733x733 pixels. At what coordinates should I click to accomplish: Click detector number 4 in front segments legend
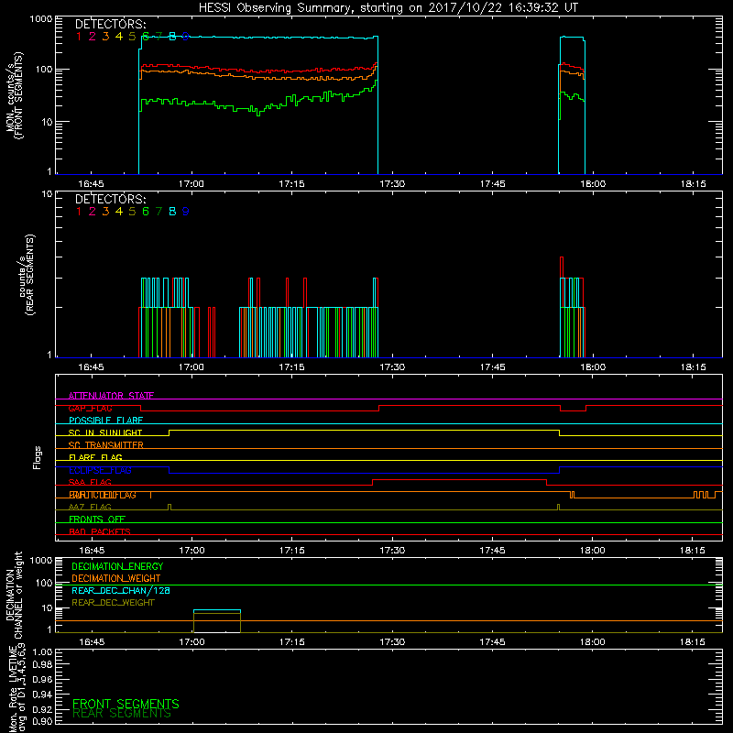pos(119,37)
